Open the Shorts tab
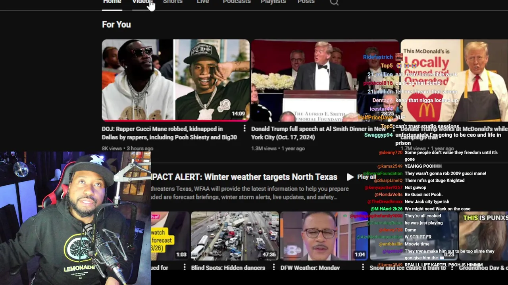Viewport: 508px width, 285px height. coord(173,2)
